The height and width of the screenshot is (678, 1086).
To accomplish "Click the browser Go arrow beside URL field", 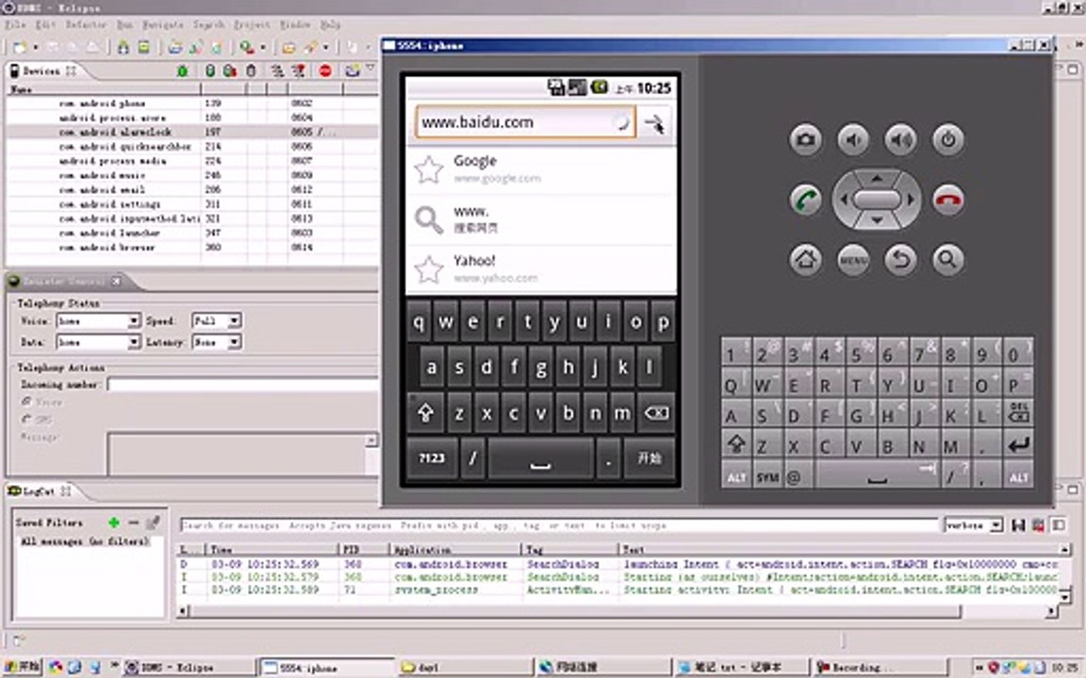I will tap(654, 123).
